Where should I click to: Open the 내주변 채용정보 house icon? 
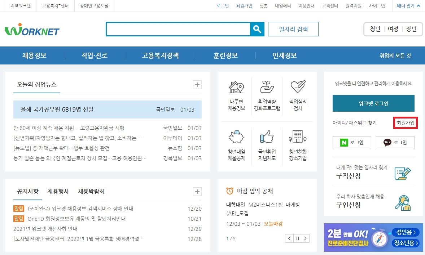click(236, 87)
